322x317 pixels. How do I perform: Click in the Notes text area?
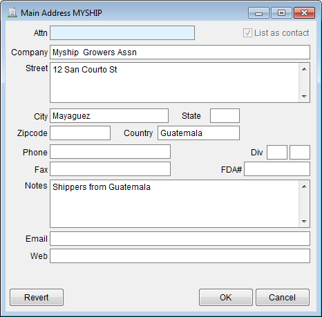[x=174, y=204]
